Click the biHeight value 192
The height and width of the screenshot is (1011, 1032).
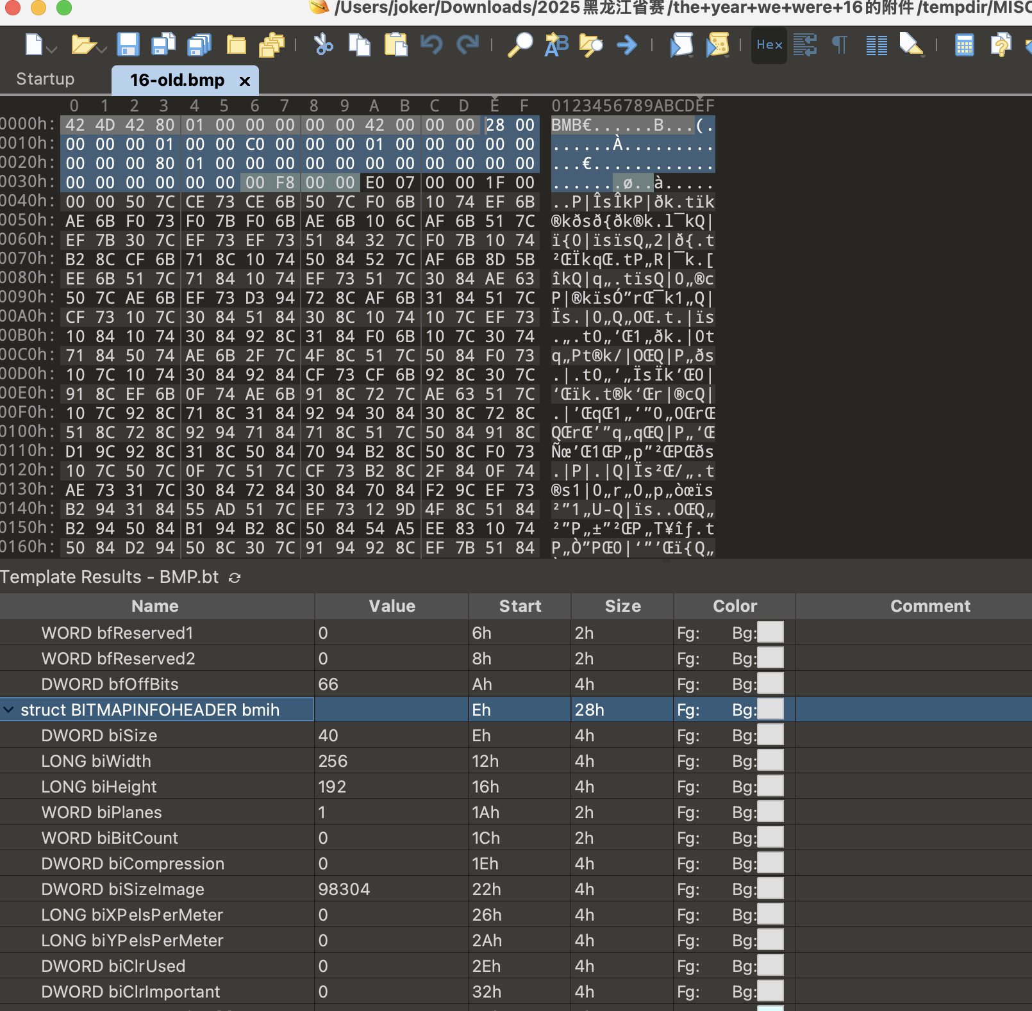(x=332, y=787)
